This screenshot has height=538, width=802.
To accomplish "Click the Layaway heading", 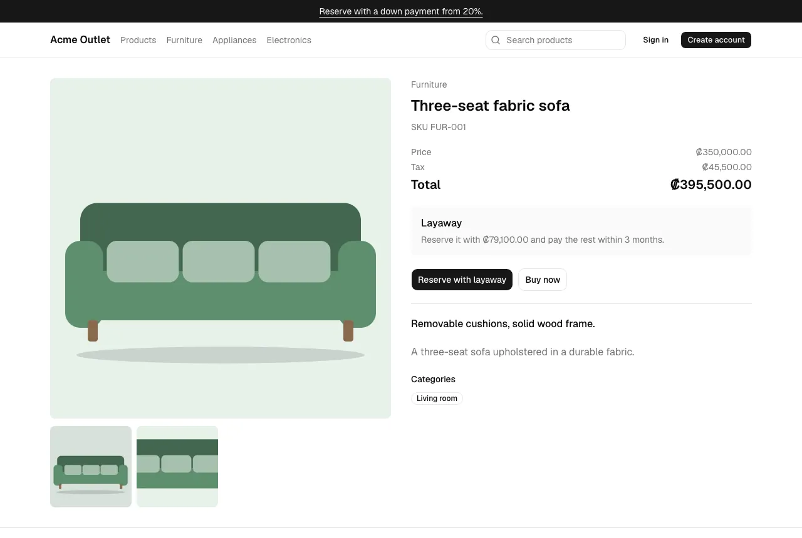I will point(442,223).
